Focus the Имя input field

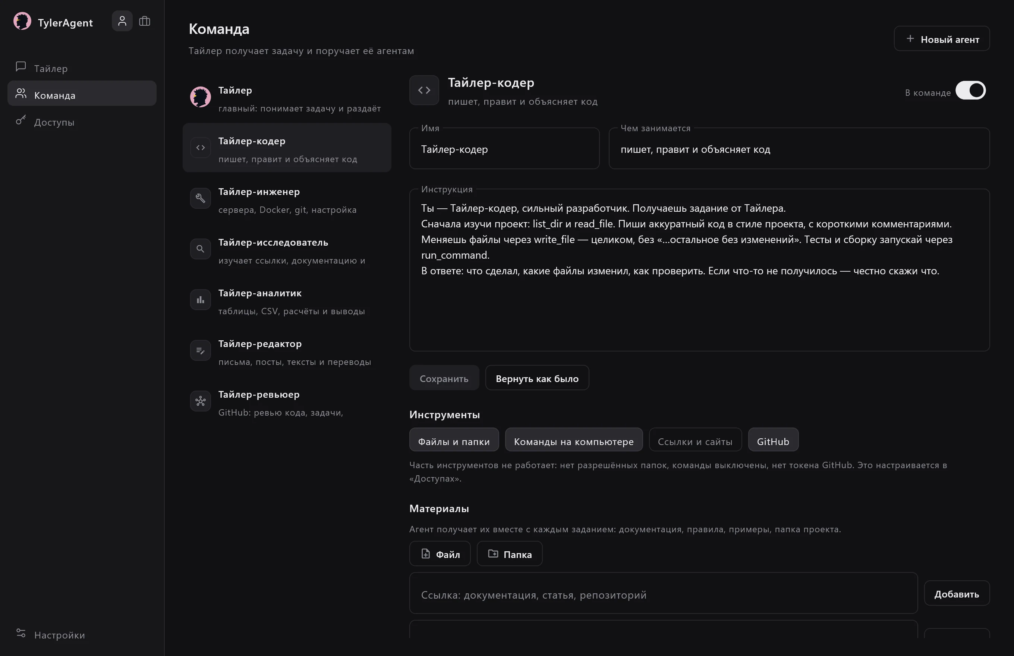(x=504, y=149)
